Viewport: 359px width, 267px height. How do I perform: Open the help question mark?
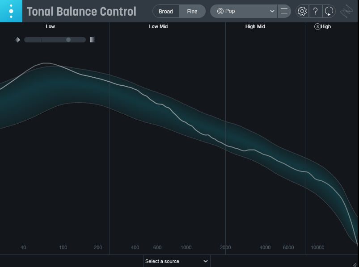316,11
